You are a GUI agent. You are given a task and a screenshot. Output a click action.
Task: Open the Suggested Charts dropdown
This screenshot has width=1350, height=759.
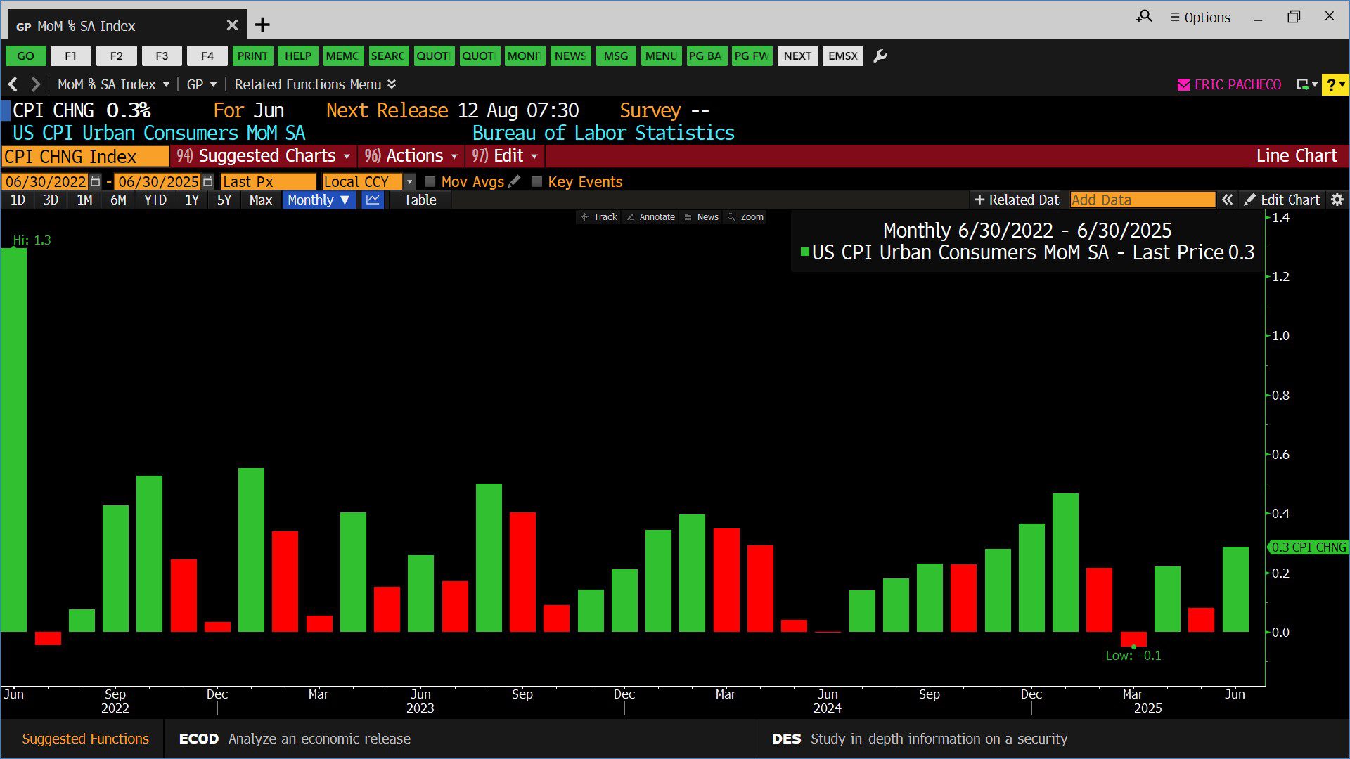pyautogui.click(x=263, y=155)
